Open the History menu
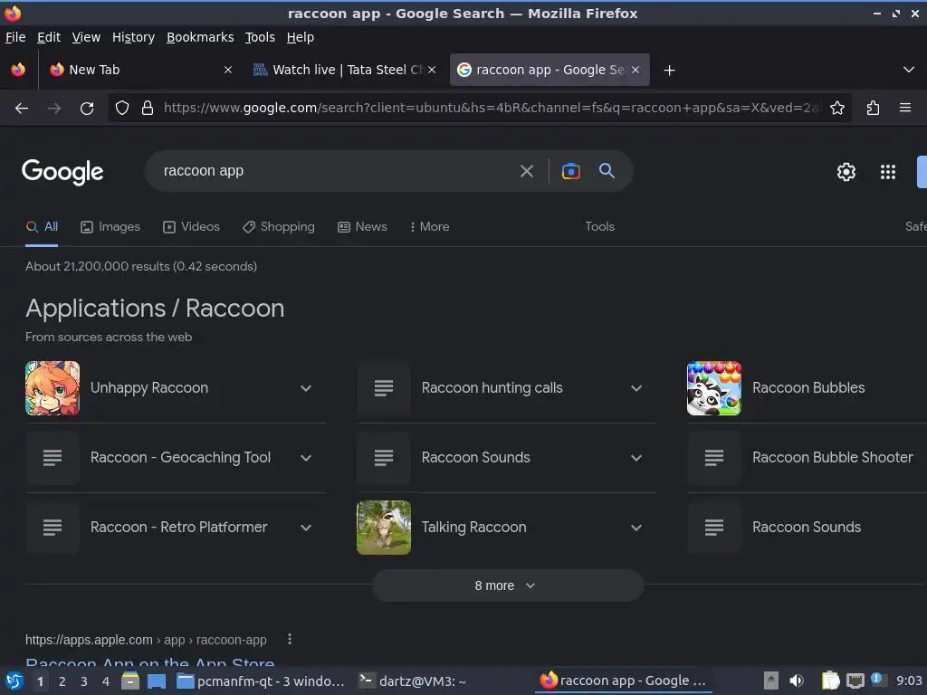The width and height of the screenshot is (927, 695). click(133, 37)
